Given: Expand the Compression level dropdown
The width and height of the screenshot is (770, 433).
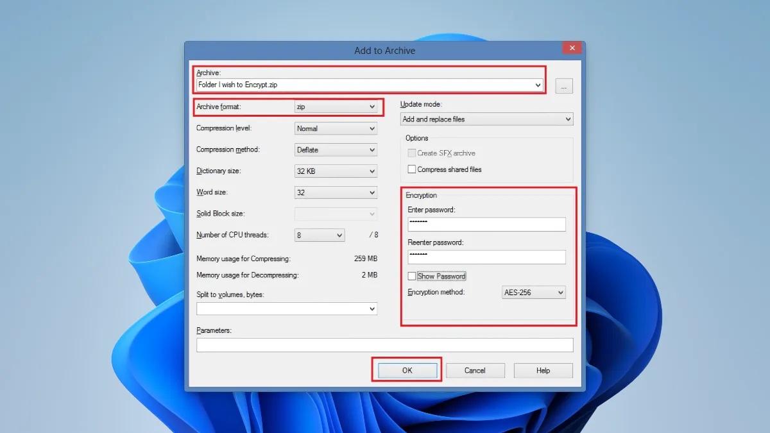Looking at the screenshot, I should [x=336, y=129].
